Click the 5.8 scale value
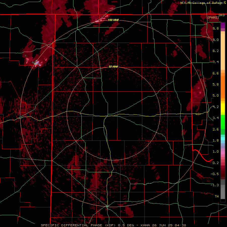This screenshot has width=227, height=227. coord(216,84)
